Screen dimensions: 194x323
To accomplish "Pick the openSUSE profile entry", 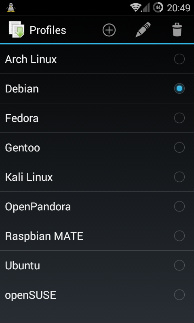I will pos(97,295).
